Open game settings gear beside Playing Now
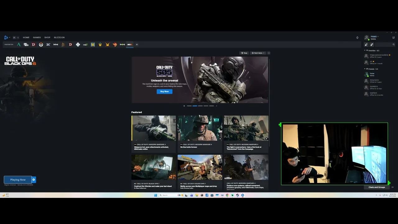Screen dimensions: 398x224 coord(34,180)
